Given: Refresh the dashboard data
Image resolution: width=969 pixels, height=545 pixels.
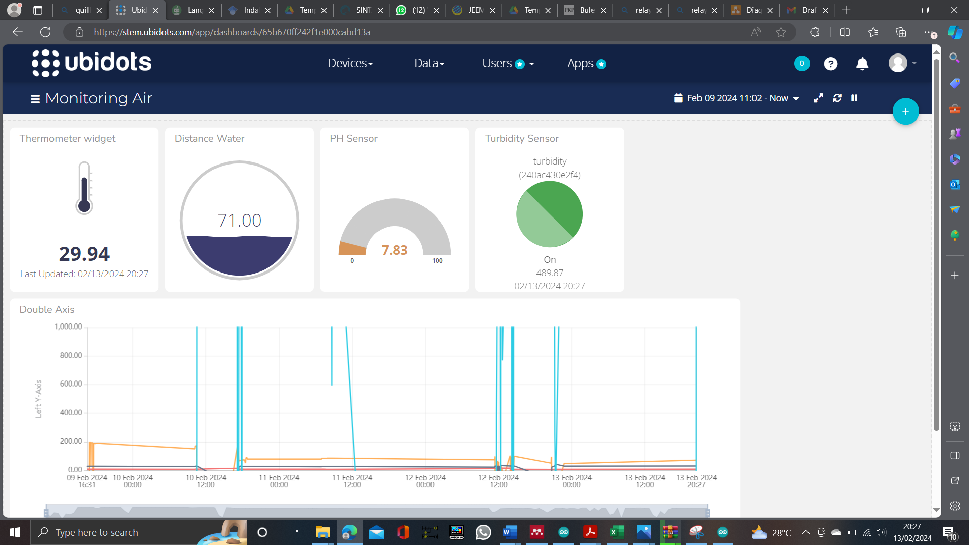Looking at the screenshot, I should pos(837,98).
